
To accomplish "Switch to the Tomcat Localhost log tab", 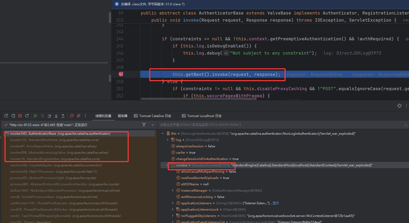I will tap(202, 116).
